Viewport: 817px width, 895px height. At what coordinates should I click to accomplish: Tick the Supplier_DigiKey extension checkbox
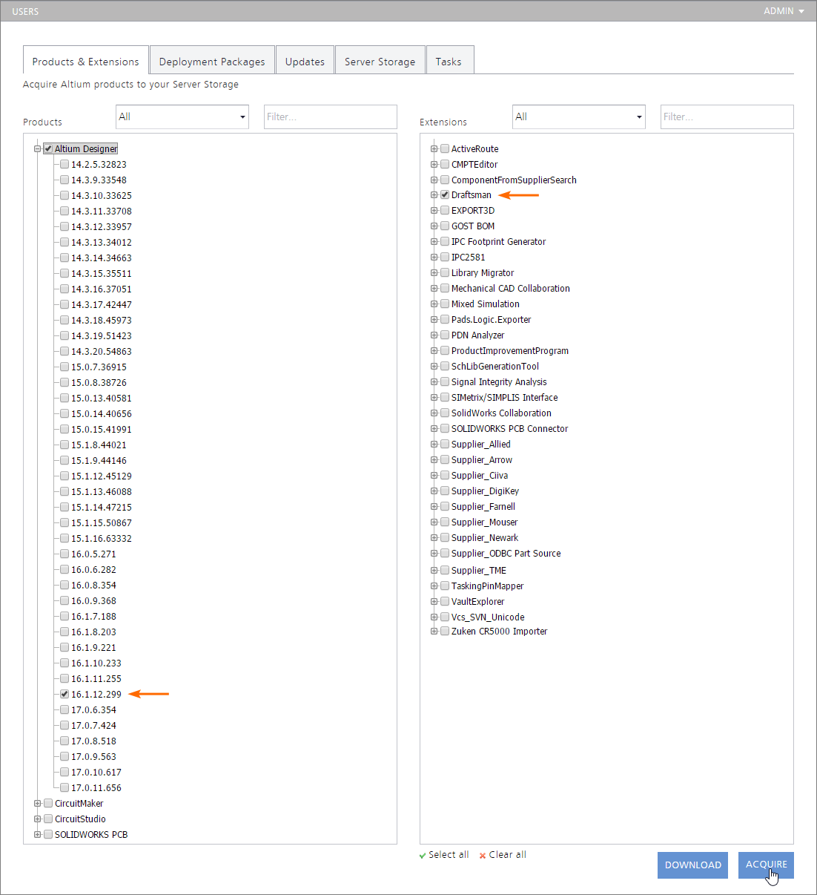pos(445,491)
